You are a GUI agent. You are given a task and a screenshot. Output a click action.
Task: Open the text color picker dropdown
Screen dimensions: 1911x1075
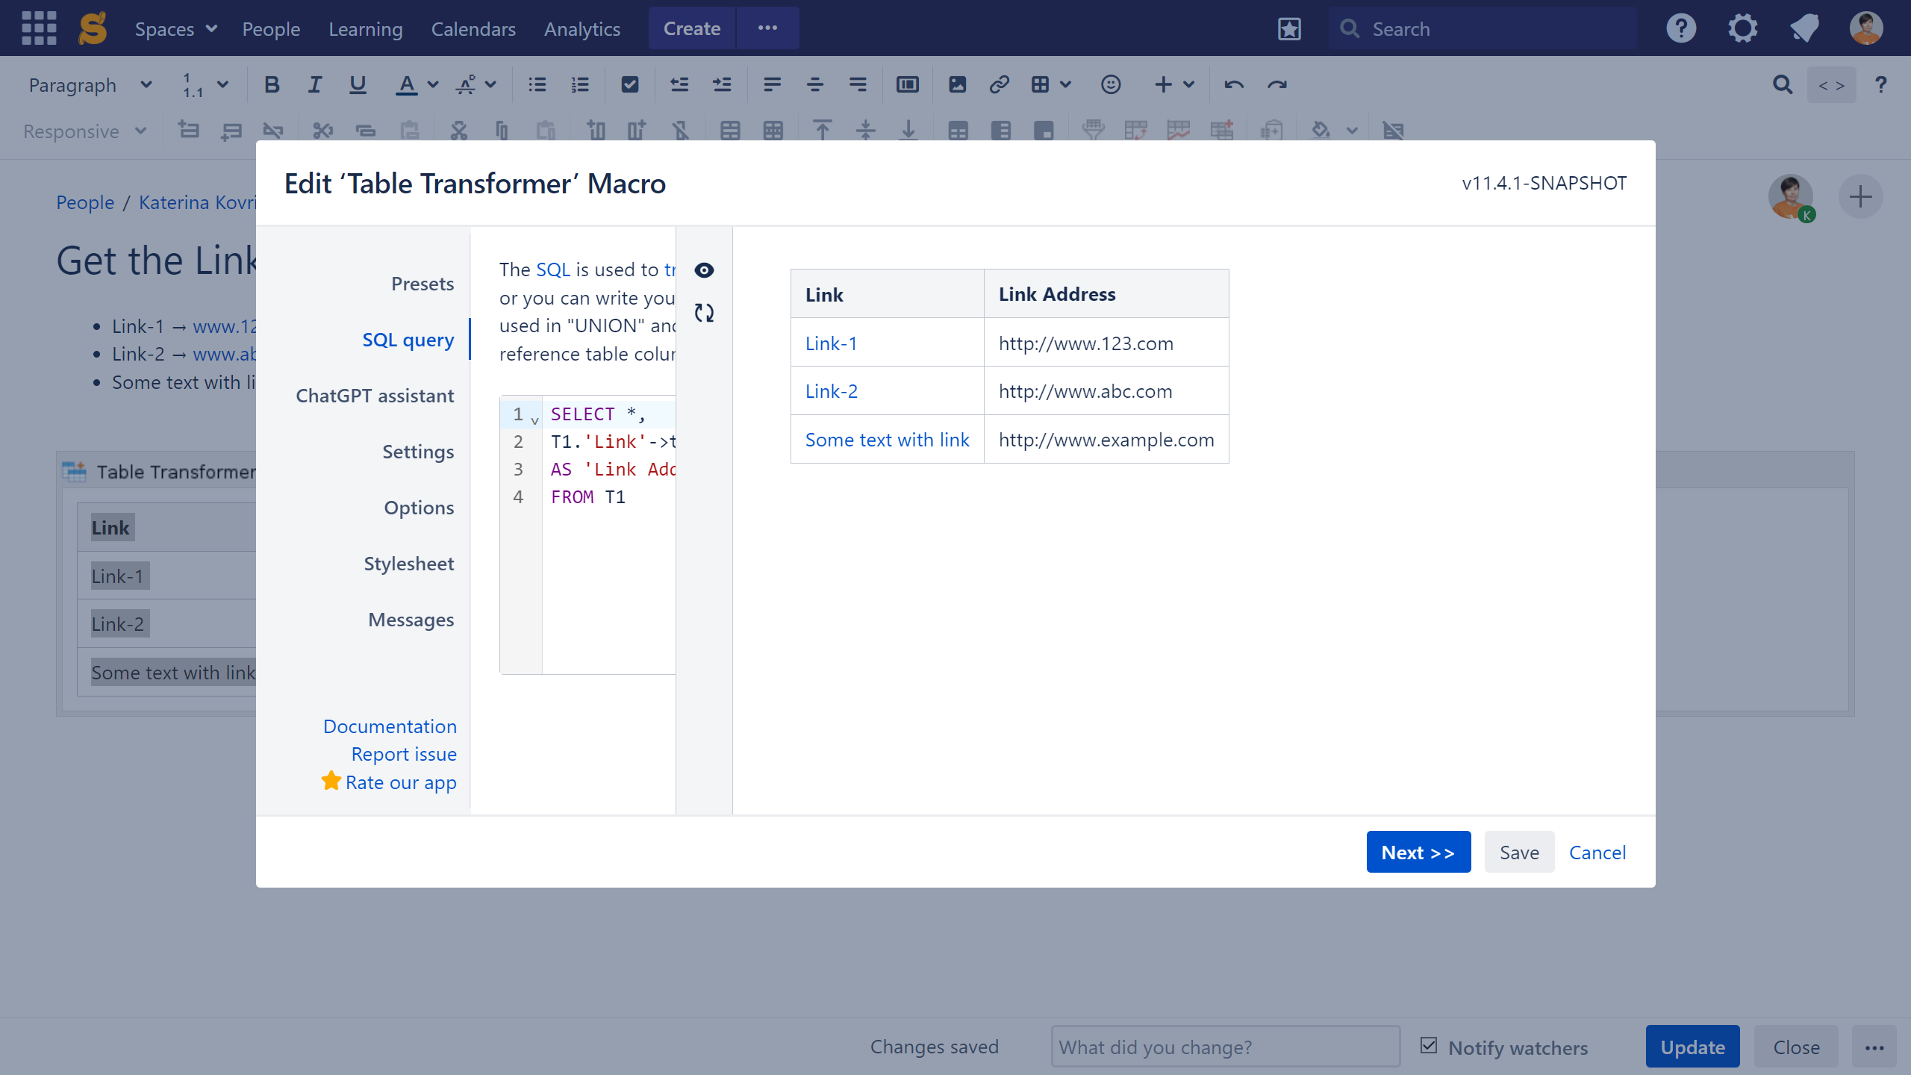(x=433, y=85)
